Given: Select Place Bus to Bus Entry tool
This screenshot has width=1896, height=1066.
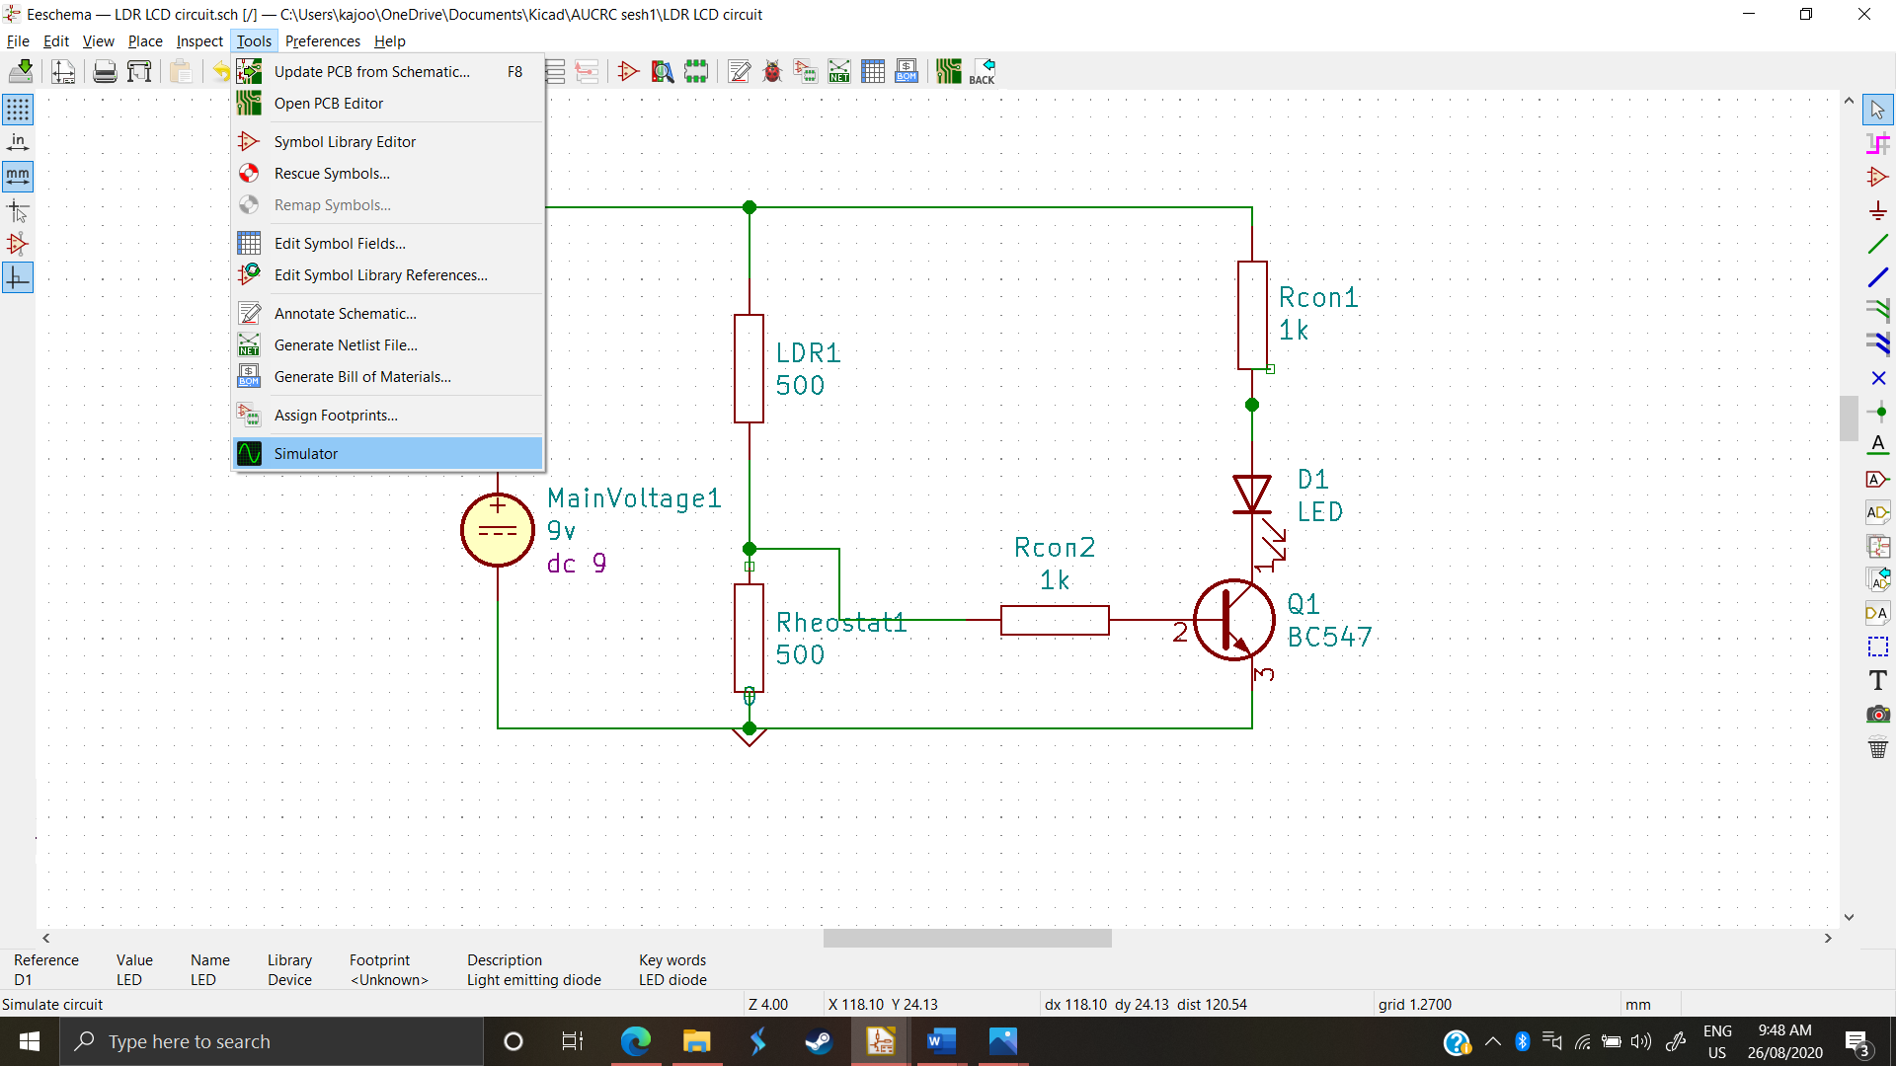Looking at the screenshot, I should [1878, 344].
